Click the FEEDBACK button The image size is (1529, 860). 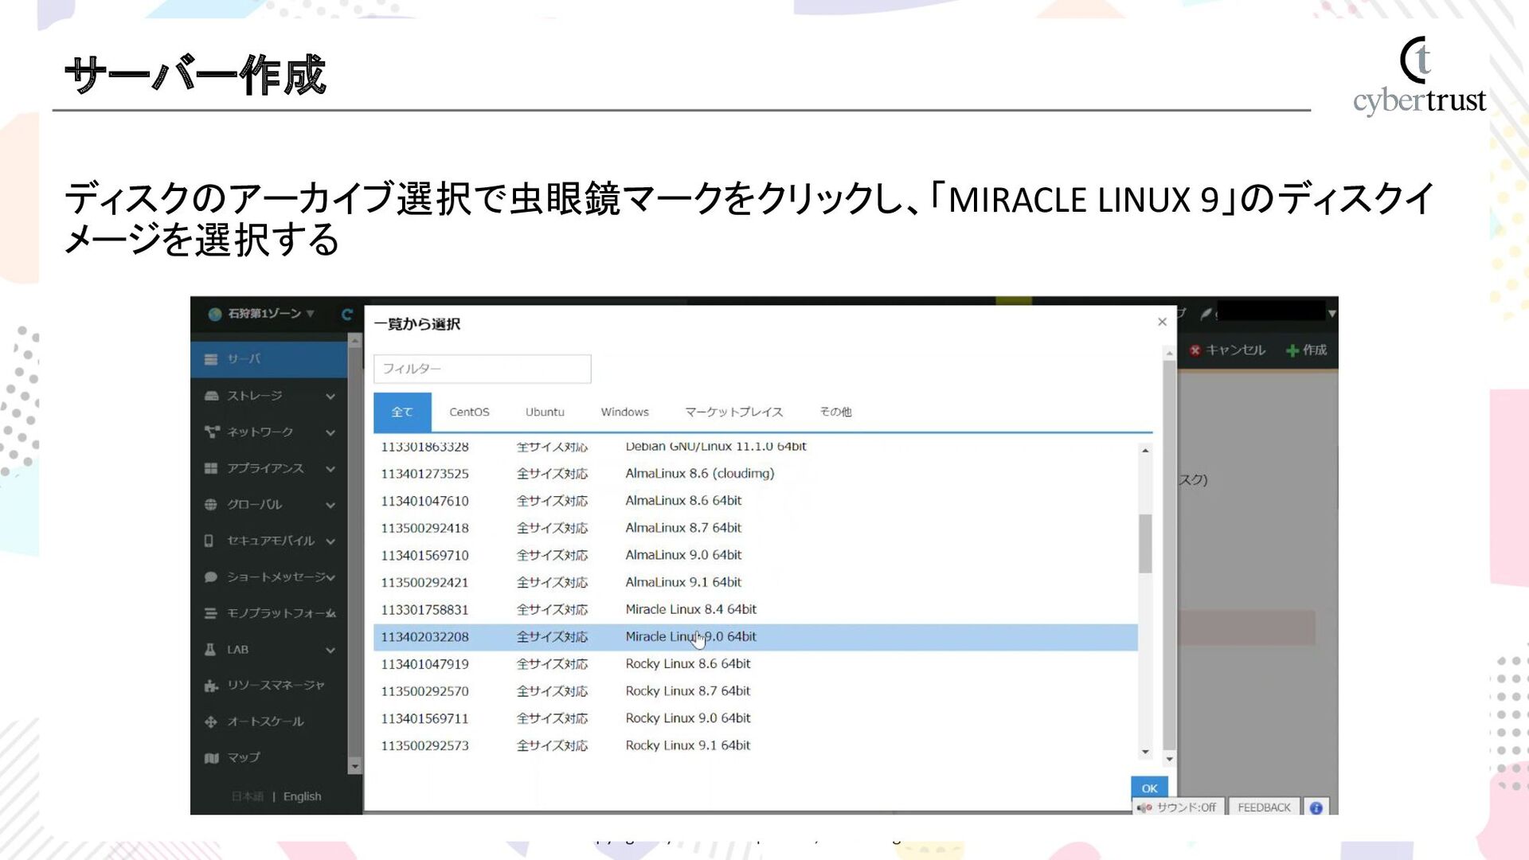click(1264, 807)
